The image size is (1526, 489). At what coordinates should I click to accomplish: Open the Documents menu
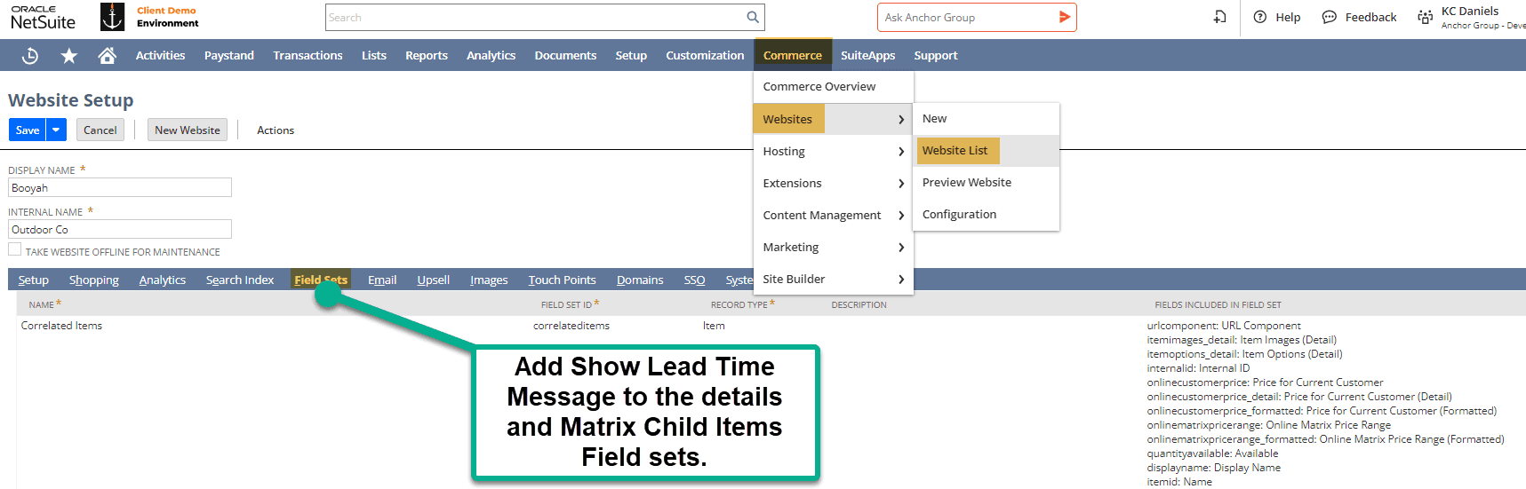click(565, 55)
